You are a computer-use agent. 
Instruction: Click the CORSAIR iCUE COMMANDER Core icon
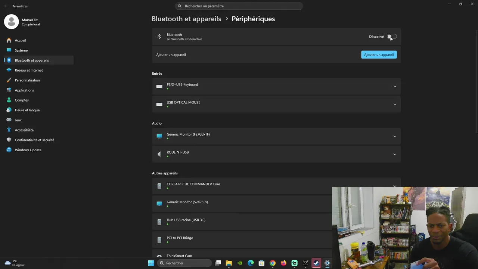159,186
